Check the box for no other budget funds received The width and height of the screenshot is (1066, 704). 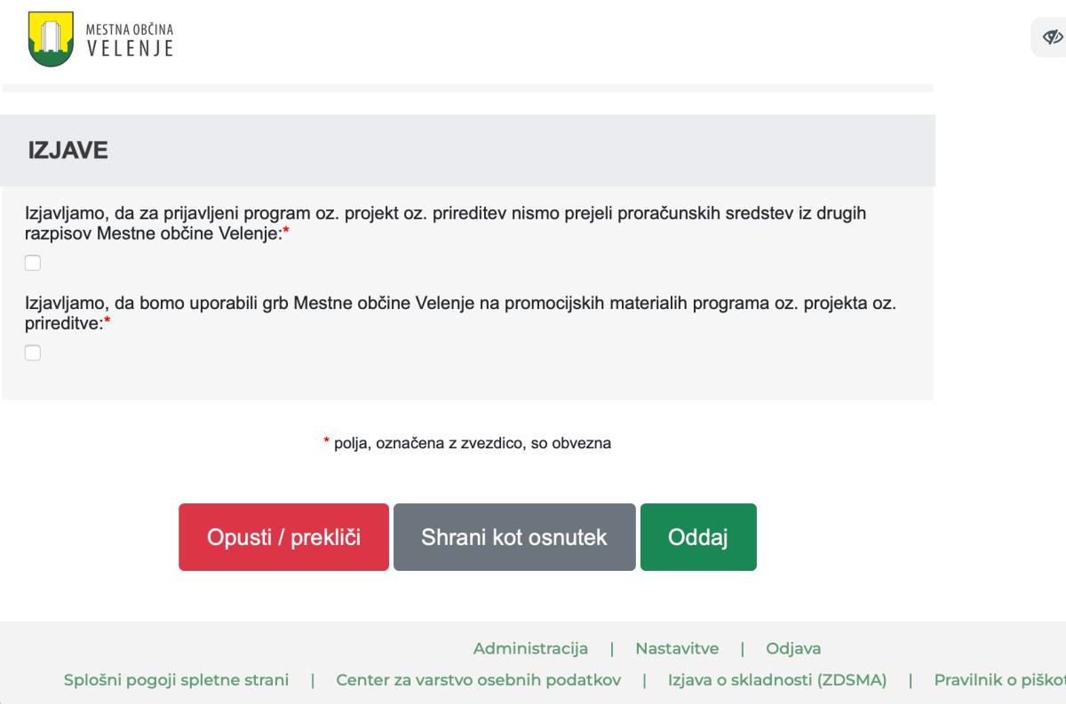point(33,263)
